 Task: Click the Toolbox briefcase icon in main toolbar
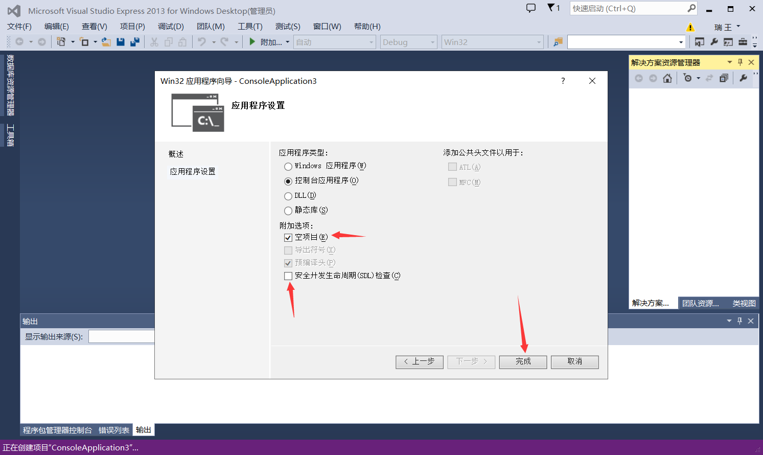[x=743, y=42]
